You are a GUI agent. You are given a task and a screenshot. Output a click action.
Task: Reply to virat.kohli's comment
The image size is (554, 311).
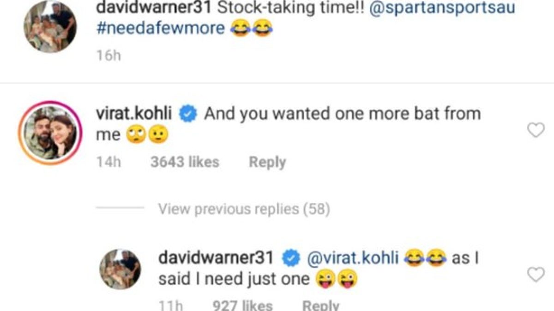[267, 162]
